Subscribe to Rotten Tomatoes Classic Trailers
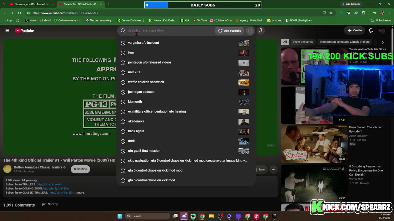 [80, 169]
